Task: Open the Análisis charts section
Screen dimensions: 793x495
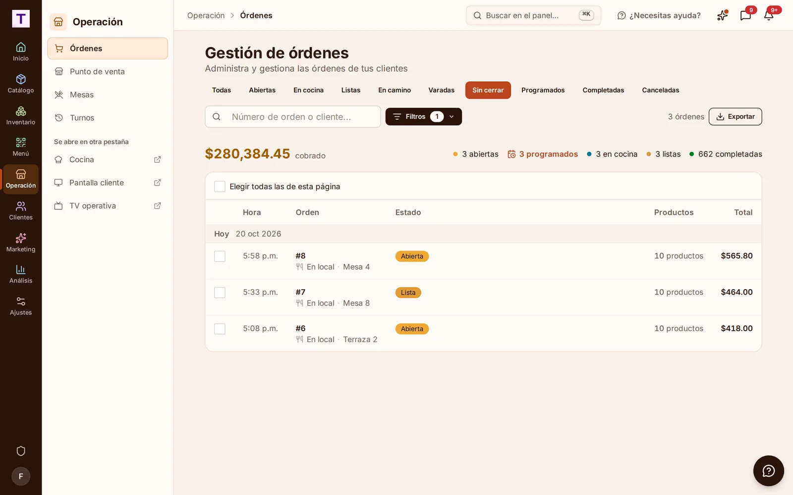Action: click(21, 274)
